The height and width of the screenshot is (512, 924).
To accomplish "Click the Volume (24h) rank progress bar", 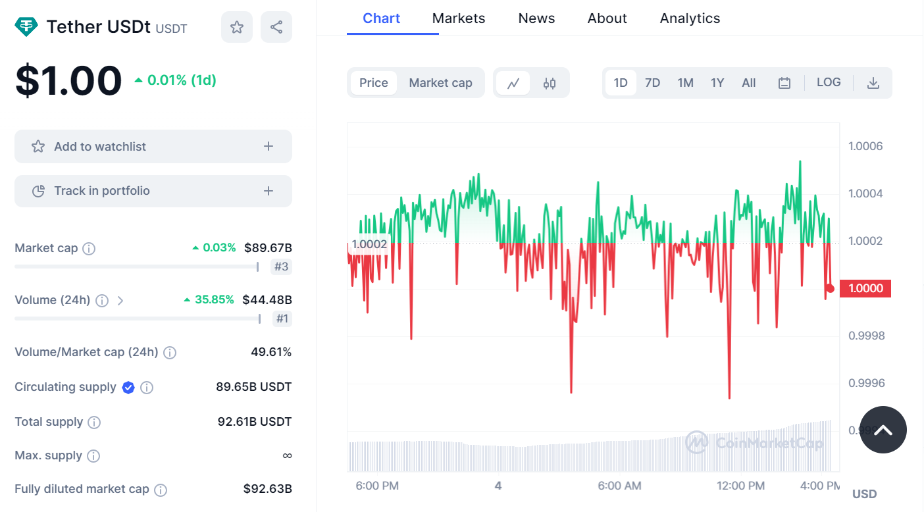I will point(138,319).
